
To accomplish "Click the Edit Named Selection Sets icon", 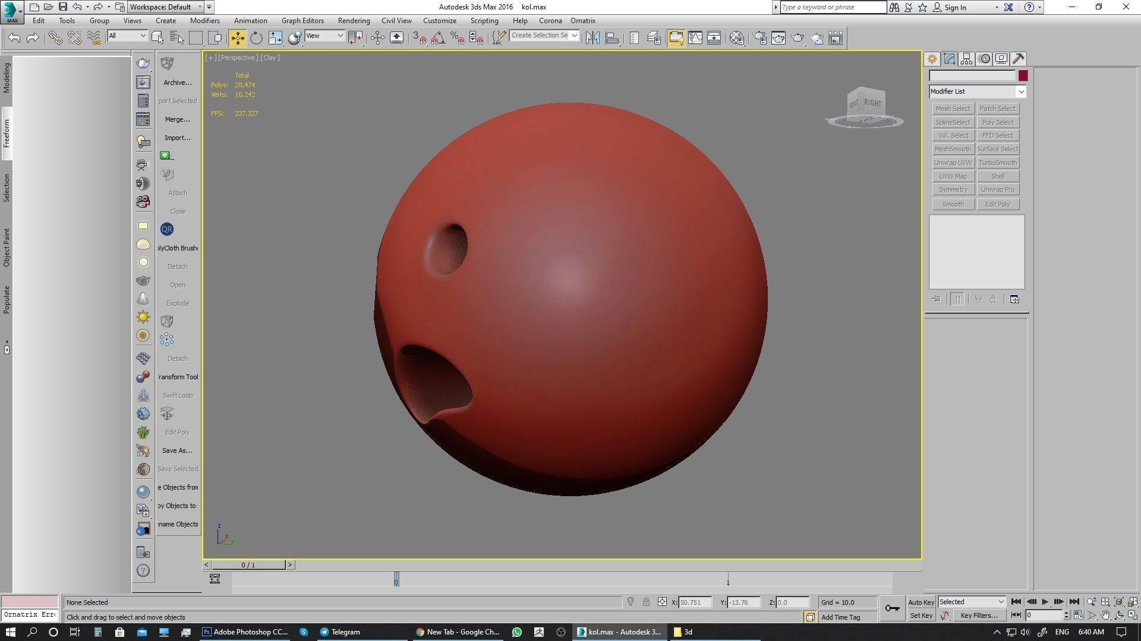I will [498, 38].
